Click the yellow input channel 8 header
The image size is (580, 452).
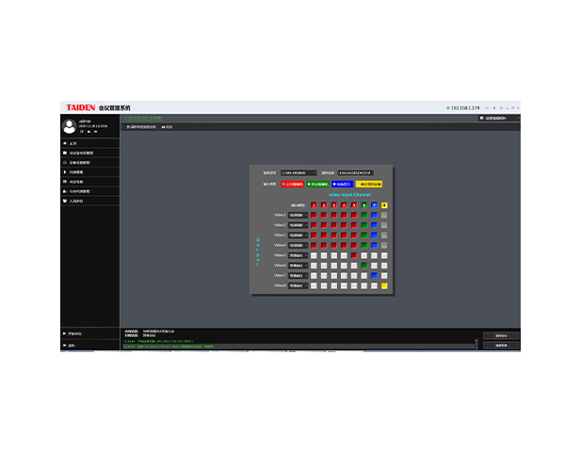click(x=384, y=204)
